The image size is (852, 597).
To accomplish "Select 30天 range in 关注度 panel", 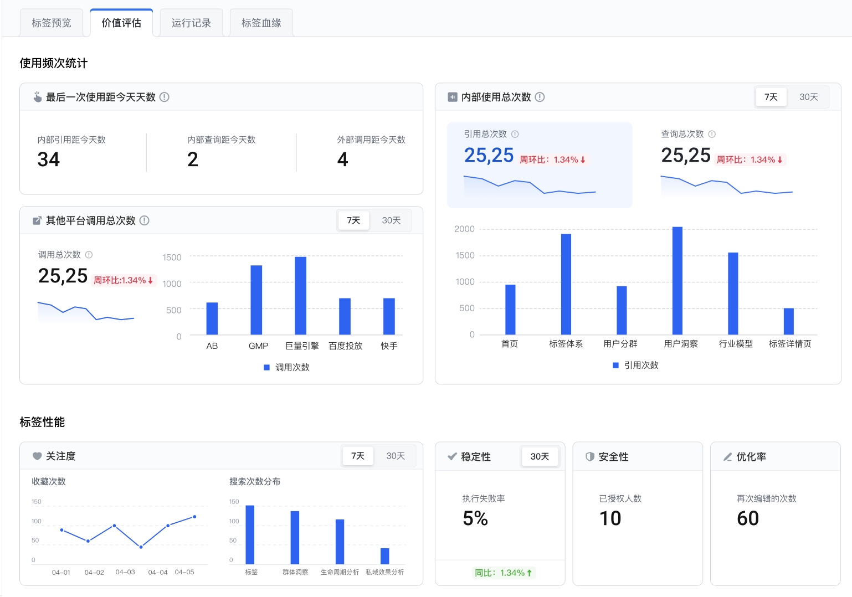I will click(x=396, y=456).
